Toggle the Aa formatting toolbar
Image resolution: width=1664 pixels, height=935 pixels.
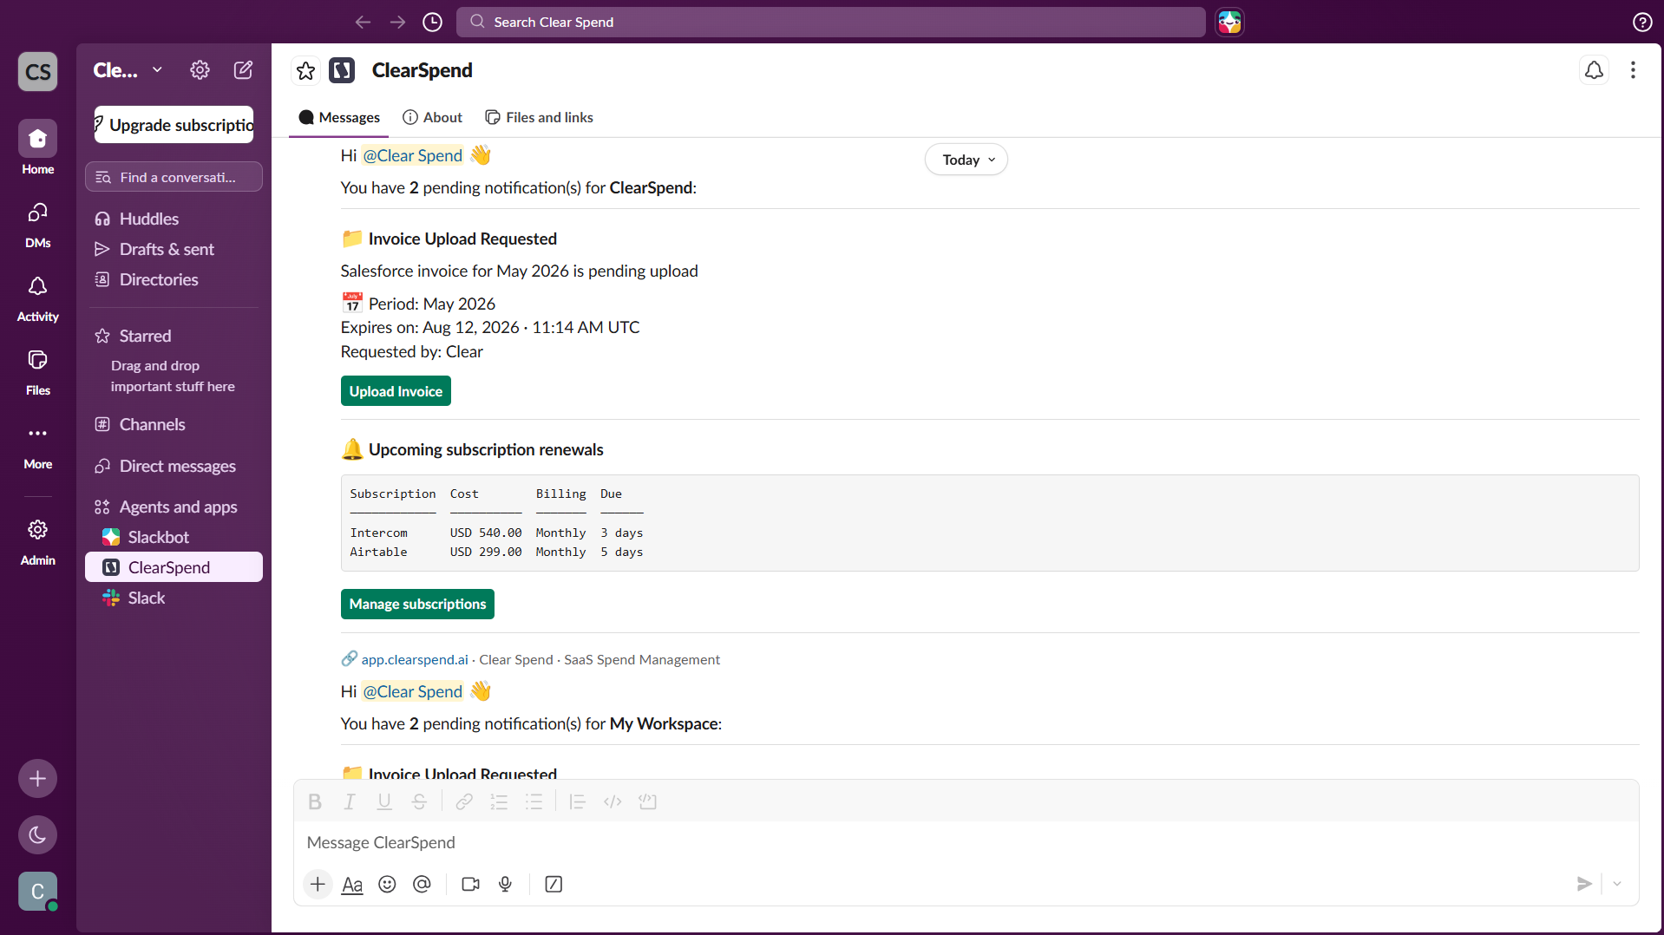[352, 884]
